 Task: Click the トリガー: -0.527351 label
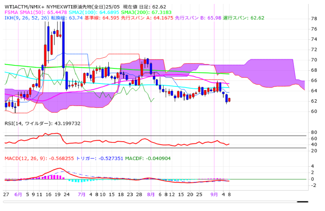[100, 158]
